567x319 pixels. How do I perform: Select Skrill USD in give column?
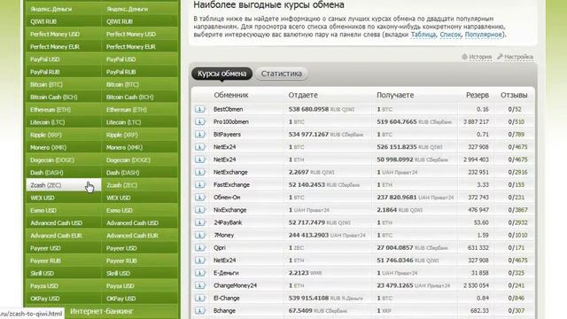pyautogui.click(x=64, y=274)
